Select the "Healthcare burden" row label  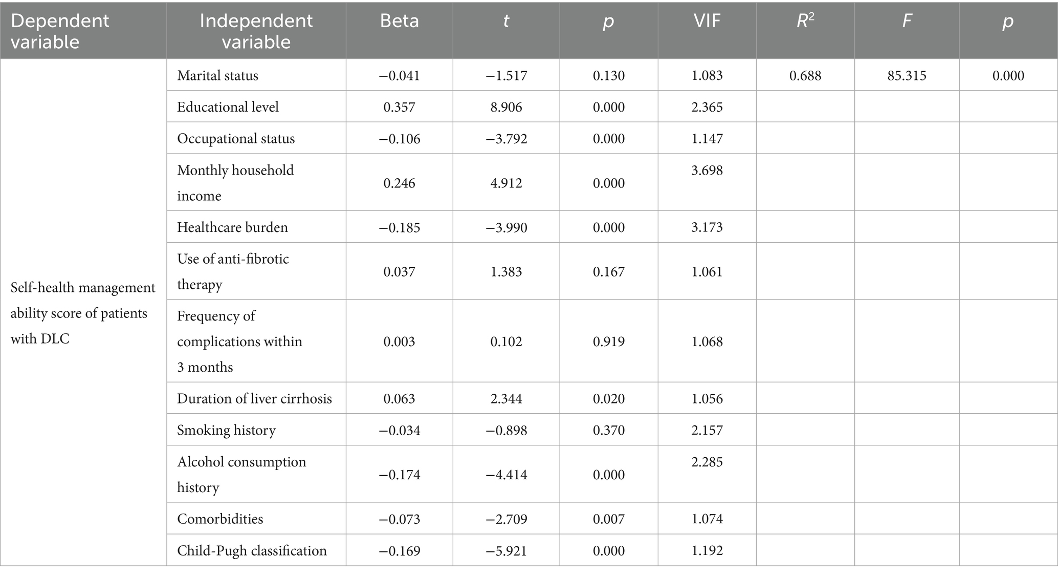(232, 227)
